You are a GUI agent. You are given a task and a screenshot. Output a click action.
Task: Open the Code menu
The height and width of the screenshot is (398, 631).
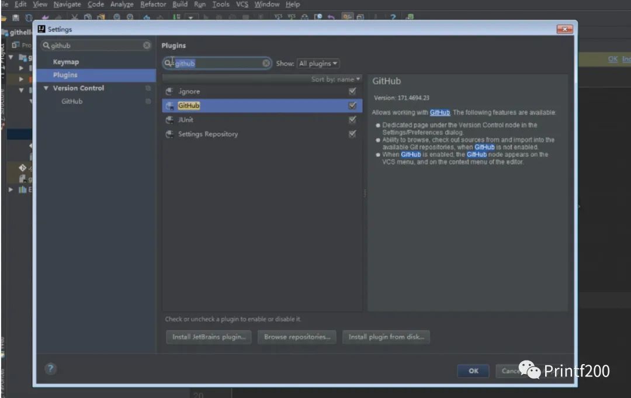pos(96,5)
